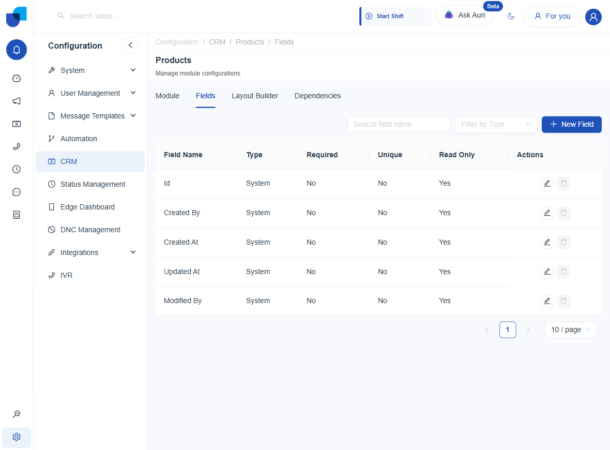Open the contacts card icon in sidebar
The width and height of the screenshot is (610, 450).
point(17,124)
